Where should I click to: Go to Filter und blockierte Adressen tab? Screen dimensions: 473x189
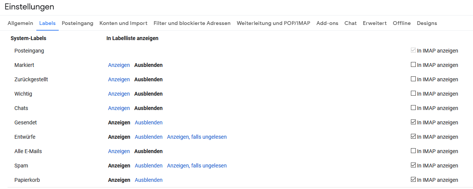pyautogui.click(x=192, y=23)
